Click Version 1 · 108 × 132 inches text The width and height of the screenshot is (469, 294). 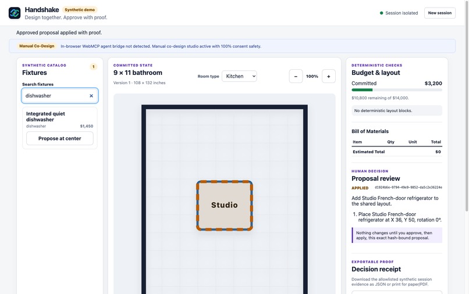point(140,83)
